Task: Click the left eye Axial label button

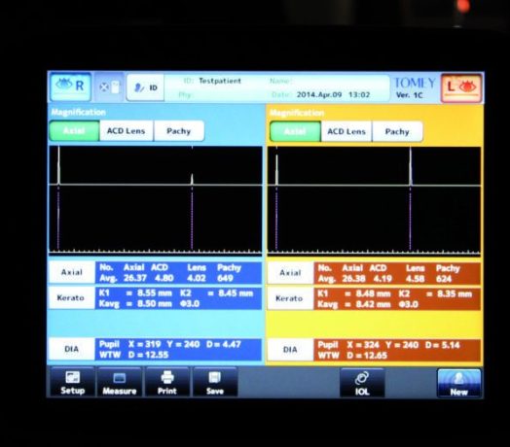Action: (x=290, y=273)
